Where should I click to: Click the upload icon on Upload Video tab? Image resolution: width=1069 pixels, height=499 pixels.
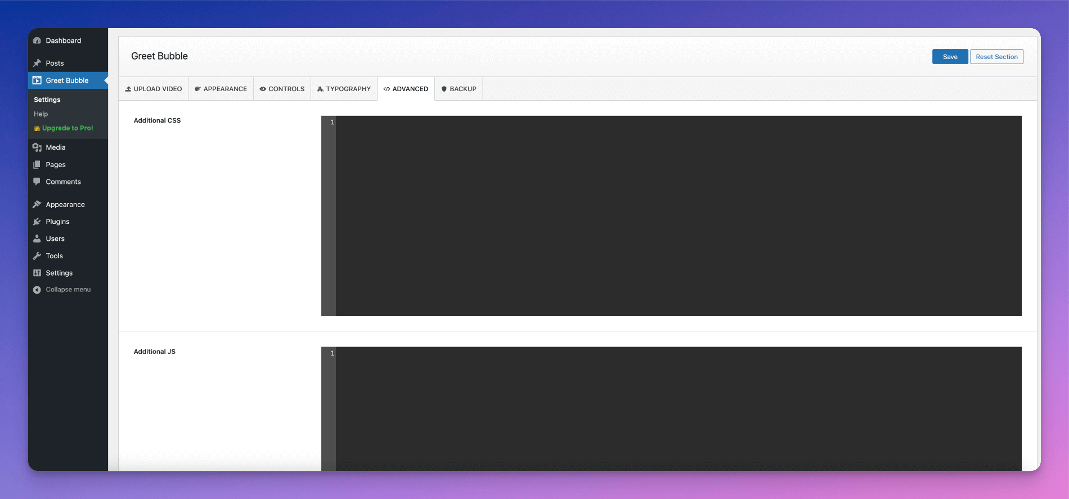coord(128,89)
